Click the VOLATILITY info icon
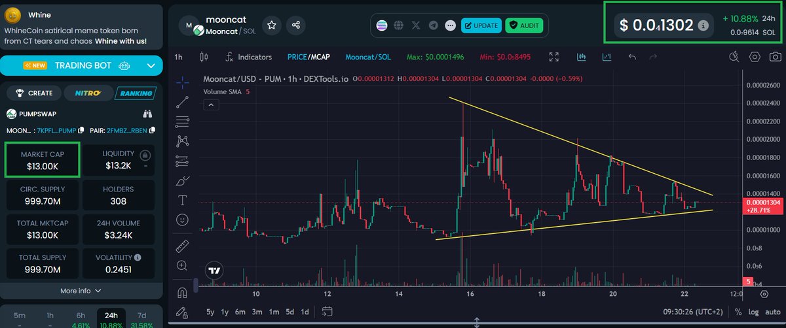 (x=138, y=257)
